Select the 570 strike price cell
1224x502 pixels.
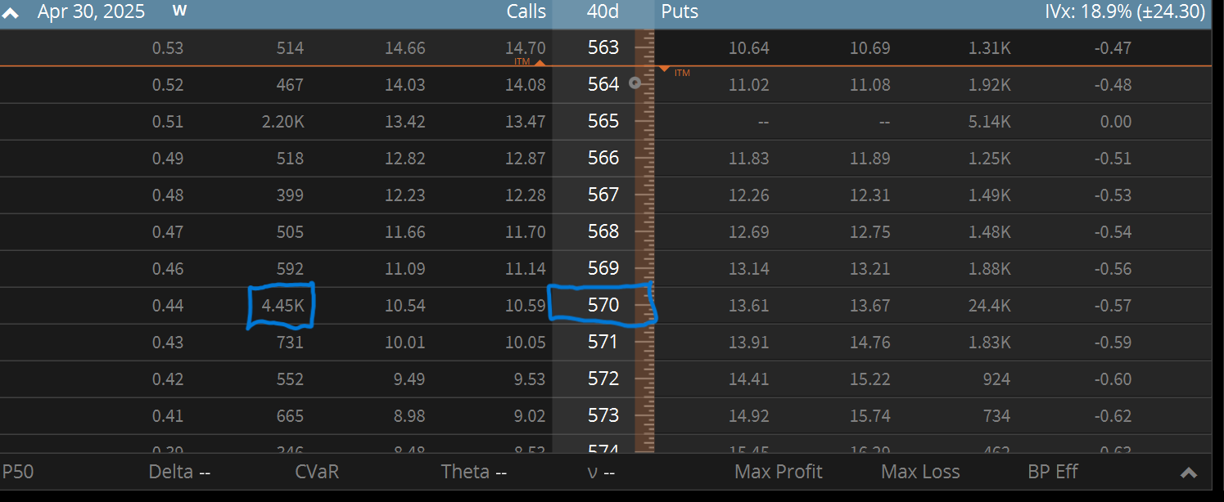[x=603, y=305]
